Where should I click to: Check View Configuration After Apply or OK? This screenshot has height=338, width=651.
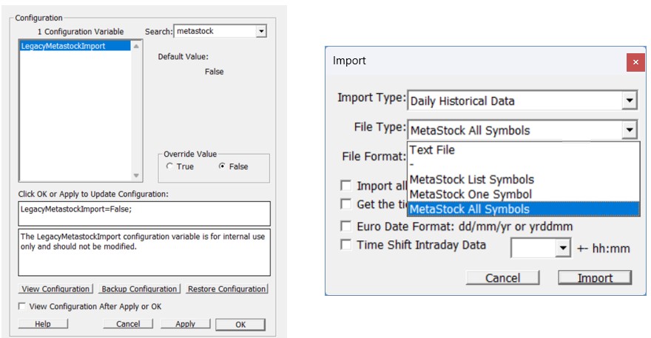click(22, 306)
